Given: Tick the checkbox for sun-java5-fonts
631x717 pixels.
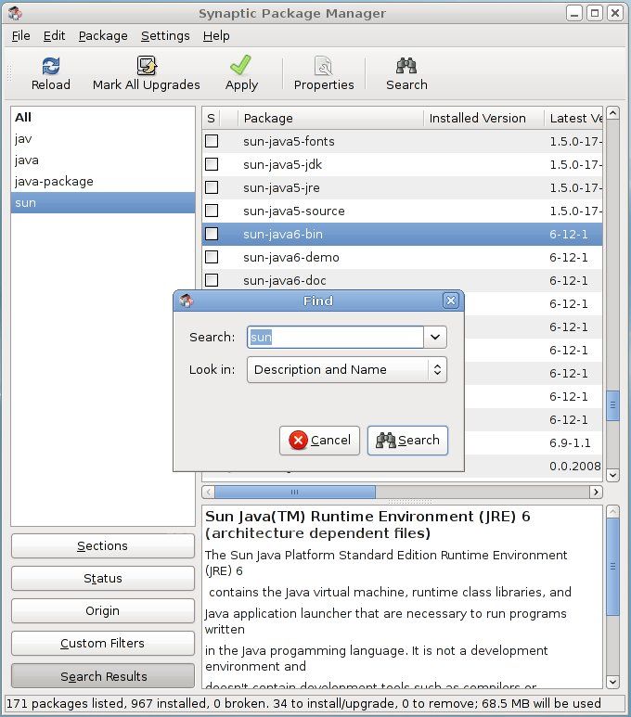Looking at the screenshot, I should (212, 141).
